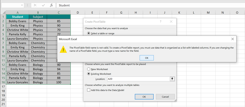Click the Subject header cell
Viewport: 245px width, 107px height.
tap(38, 17)
